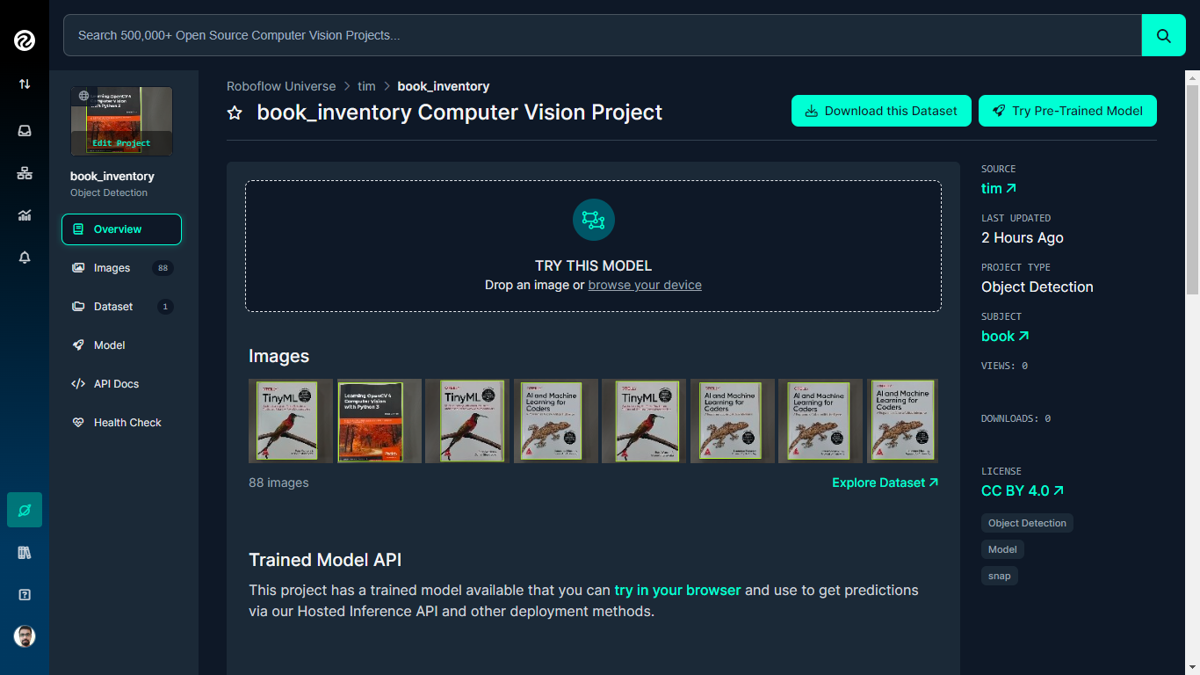Viewport: 1200px width, 675px height.
Task: Open the CC BY 4.0 license link
Action: click(1023, 490)
